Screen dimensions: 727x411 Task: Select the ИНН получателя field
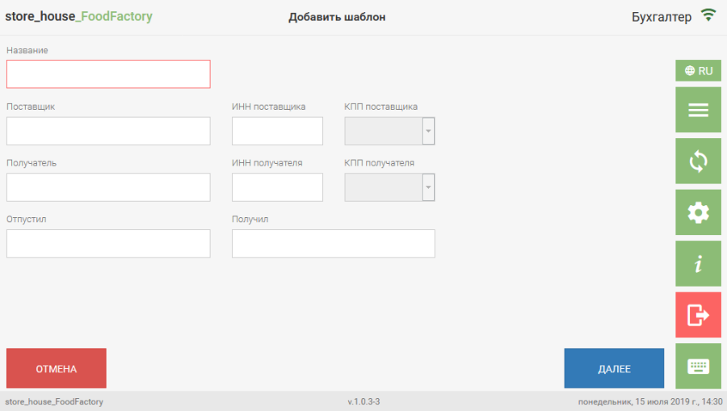[x=277, y=187]
